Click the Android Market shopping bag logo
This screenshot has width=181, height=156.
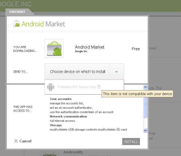(x=16, y=24)
